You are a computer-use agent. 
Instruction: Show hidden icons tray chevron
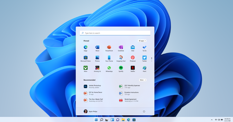(x=212, y=120)
